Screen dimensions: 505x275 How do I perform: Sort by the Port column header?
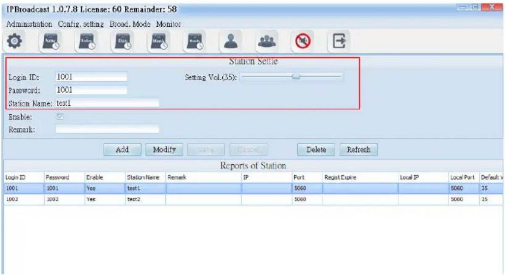[x=307, y=177]
